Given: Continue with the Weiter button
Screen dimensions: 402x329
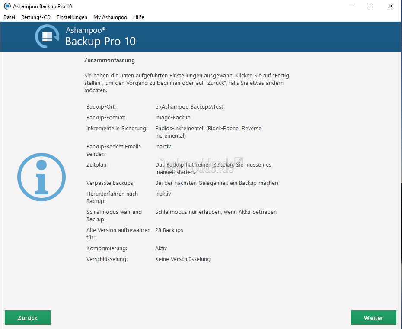Looking at the screenshot, I should pyautogui.click(x=373, y=317).
